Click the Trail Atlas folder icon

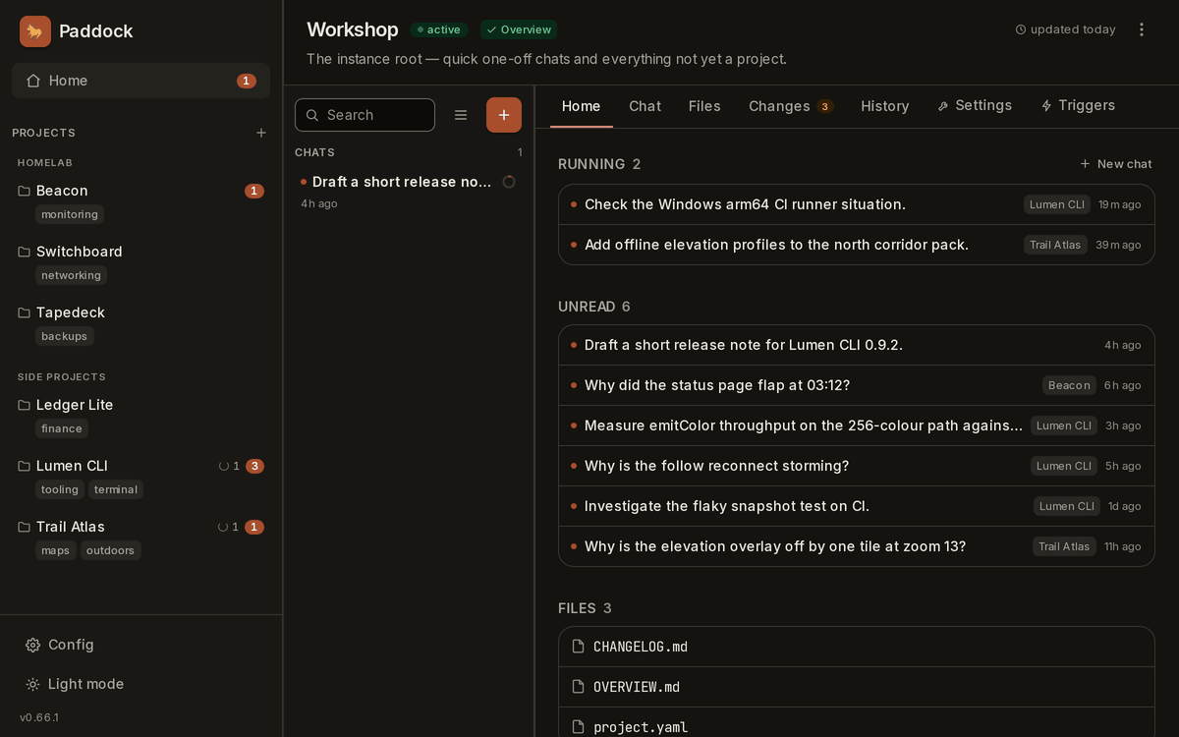(25, 527)
